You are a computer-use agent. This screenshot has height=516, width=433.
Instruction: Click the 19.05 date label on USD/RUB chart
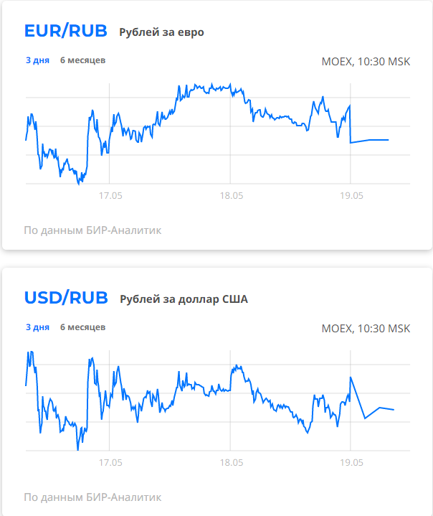(x=351, y=462)
